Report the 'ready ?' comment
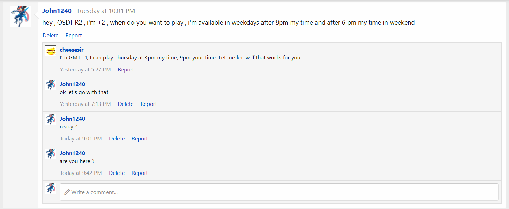This screenshot has height=209, width=509. (140, 139)
